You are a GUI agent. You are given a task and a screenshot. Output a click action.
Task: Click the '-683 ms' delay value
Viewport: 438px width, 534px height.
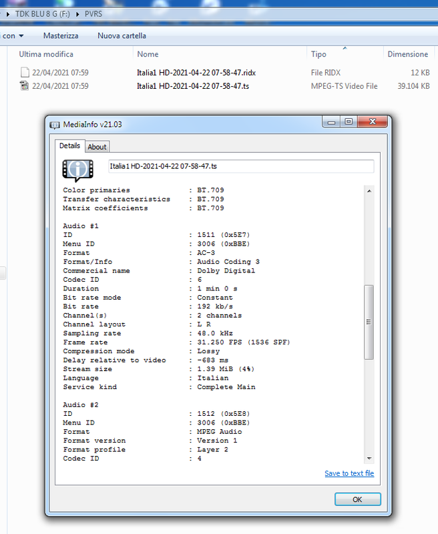click(212, 360)
